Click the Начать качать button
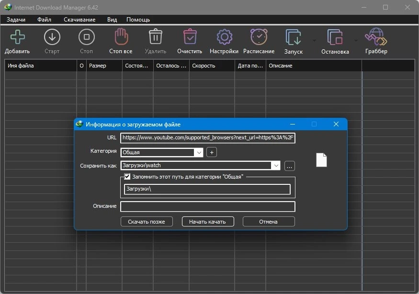This screenshot has height=294, width=419. (x=208, y=222)
